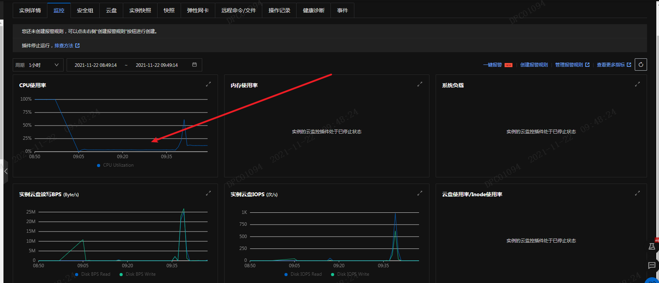Click external-link icon beside 管理报警规则
Viewport: 659px width, 283px height.
(587, 65)
